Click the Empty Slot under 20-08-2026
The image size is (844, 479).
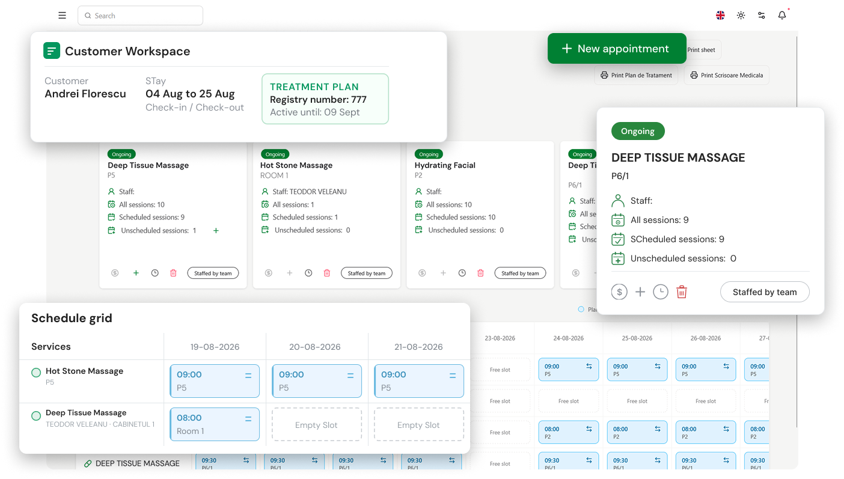[x=317, y=425]
